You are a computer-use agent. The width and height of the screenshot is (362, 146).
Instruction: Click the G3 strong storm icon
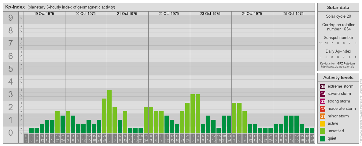click(x=323, y=101)
